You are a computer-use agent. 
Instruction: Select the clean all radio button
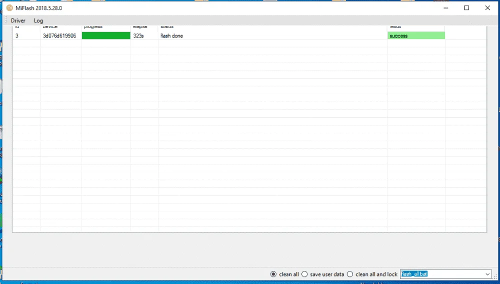tap(273, 274)
